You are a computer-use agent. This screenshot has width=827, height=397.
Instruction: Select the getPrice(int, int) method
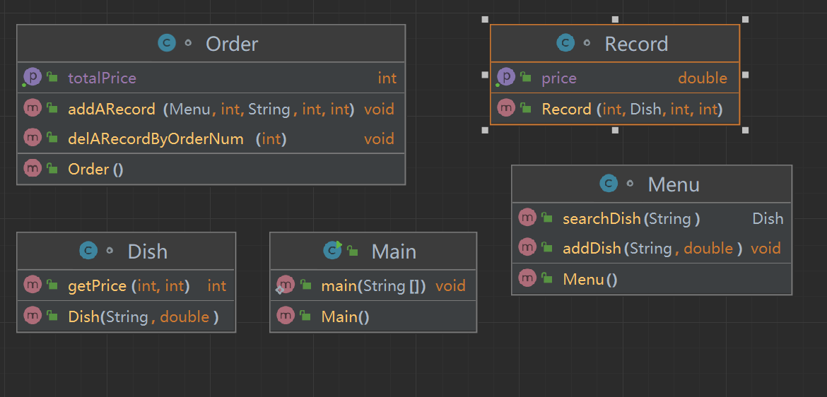click(127, 286)
